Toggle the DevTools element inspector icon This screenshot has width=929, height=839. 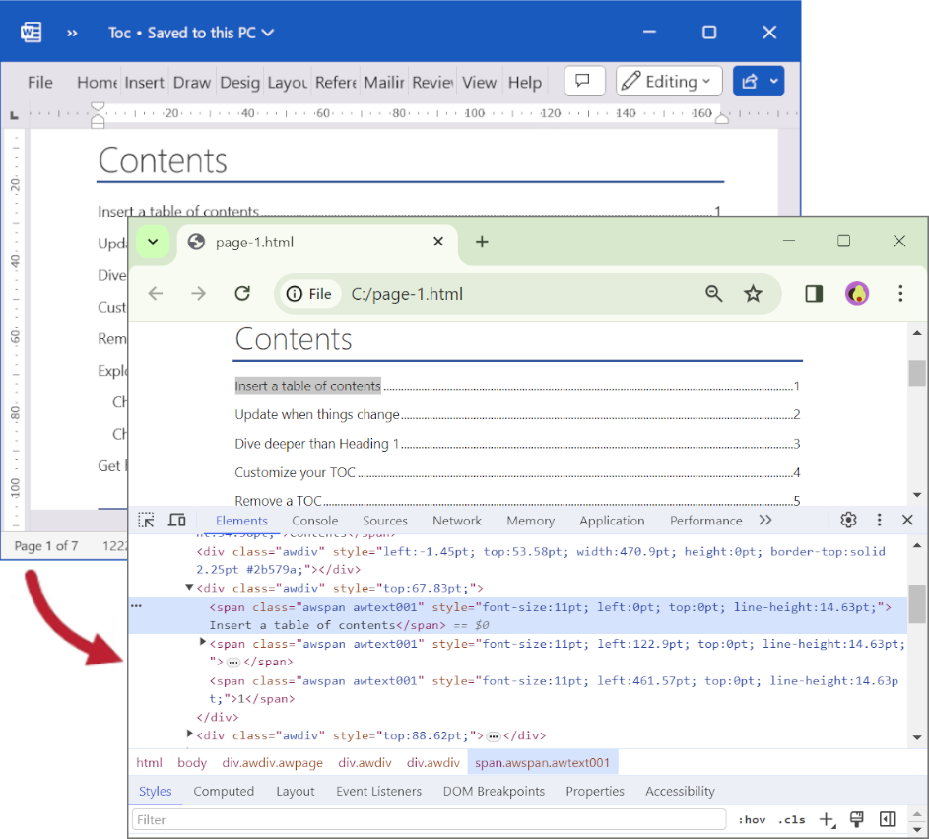coord(147,520)
